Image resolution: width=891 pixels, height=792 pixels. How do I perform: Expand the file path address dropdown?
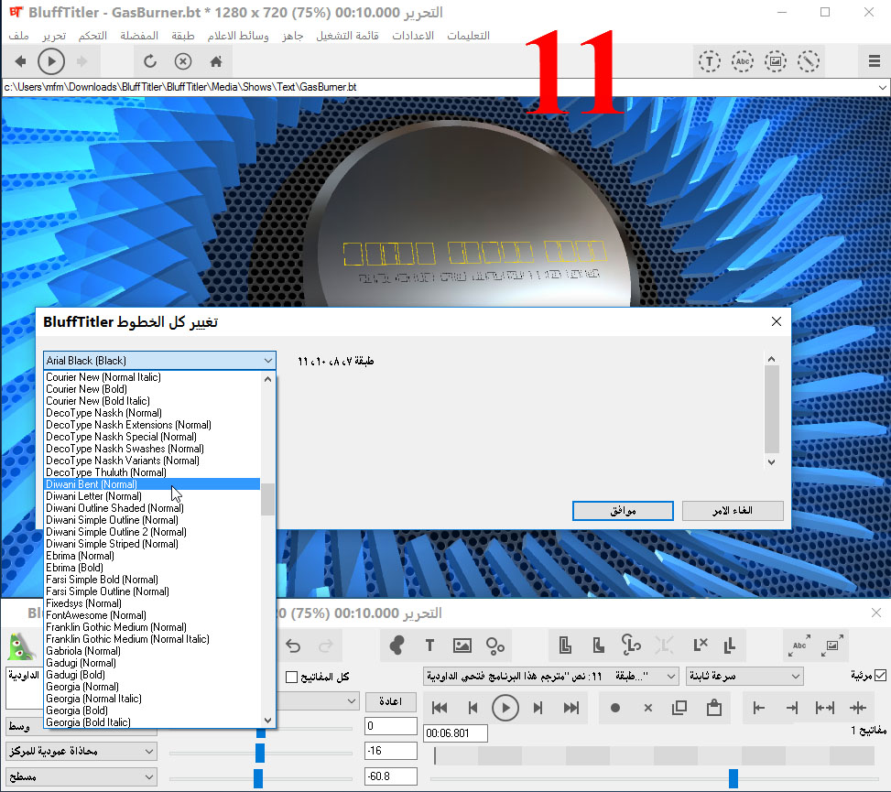click(882, 88)
